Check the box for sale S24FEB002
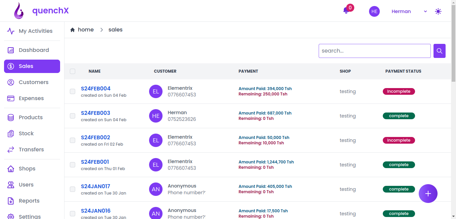 [x=73, y=140]
